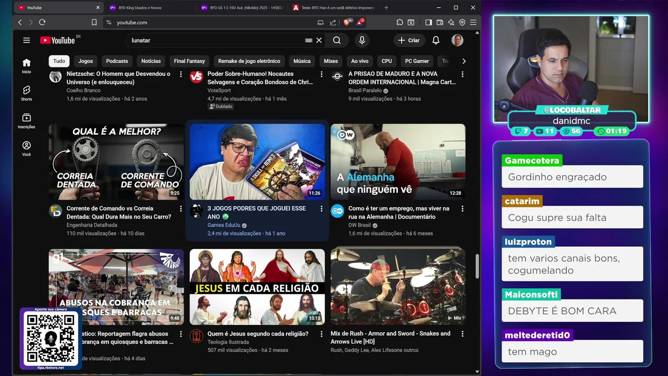Viewport: 668px width, 376px height.
Task: Switch to BYD King Usados e Novos tab
Action: point(149,7)
